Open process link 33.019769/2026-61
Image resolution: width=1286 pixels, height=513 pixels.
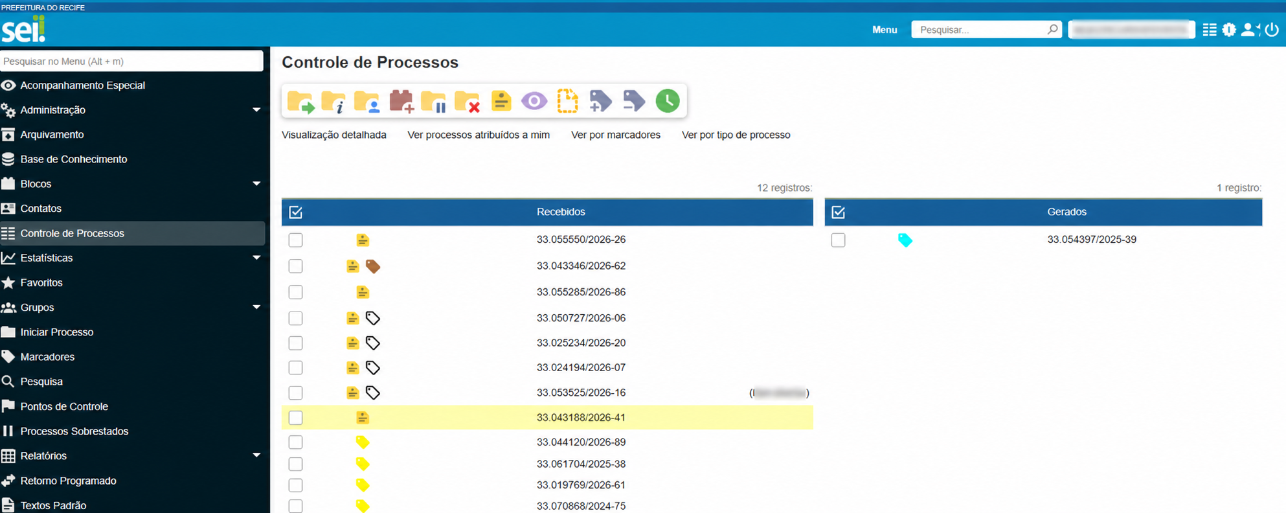click(581, 485)
